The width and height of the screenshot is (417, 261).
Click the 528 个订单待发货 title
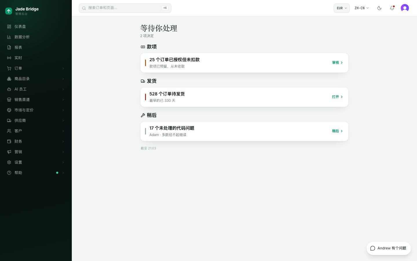(x=167, y=94)
